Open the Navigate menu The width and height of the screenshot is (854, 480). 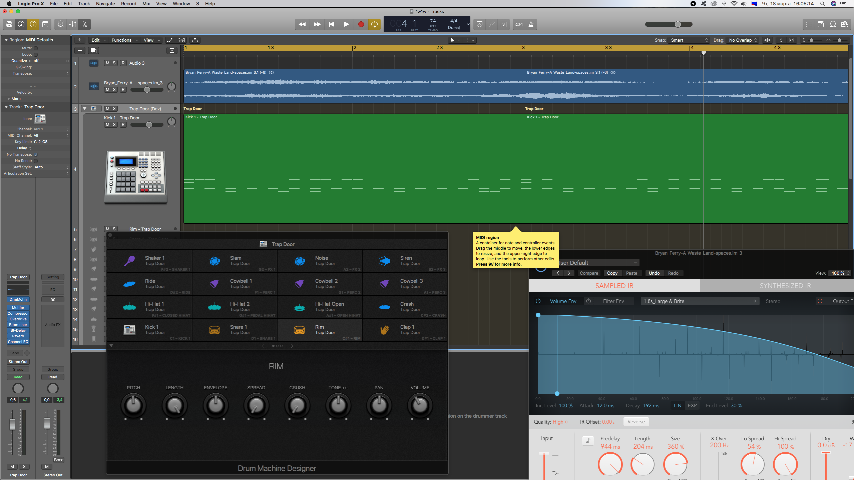(105, 4)
